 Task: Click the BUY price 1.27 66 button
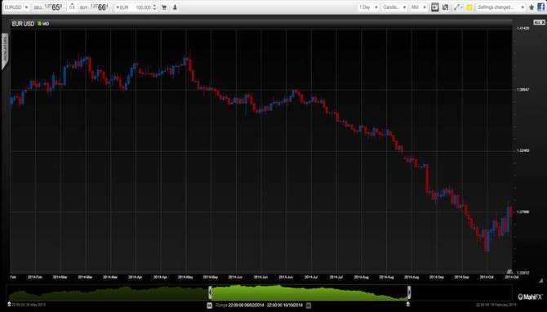[x=95, y=7]
